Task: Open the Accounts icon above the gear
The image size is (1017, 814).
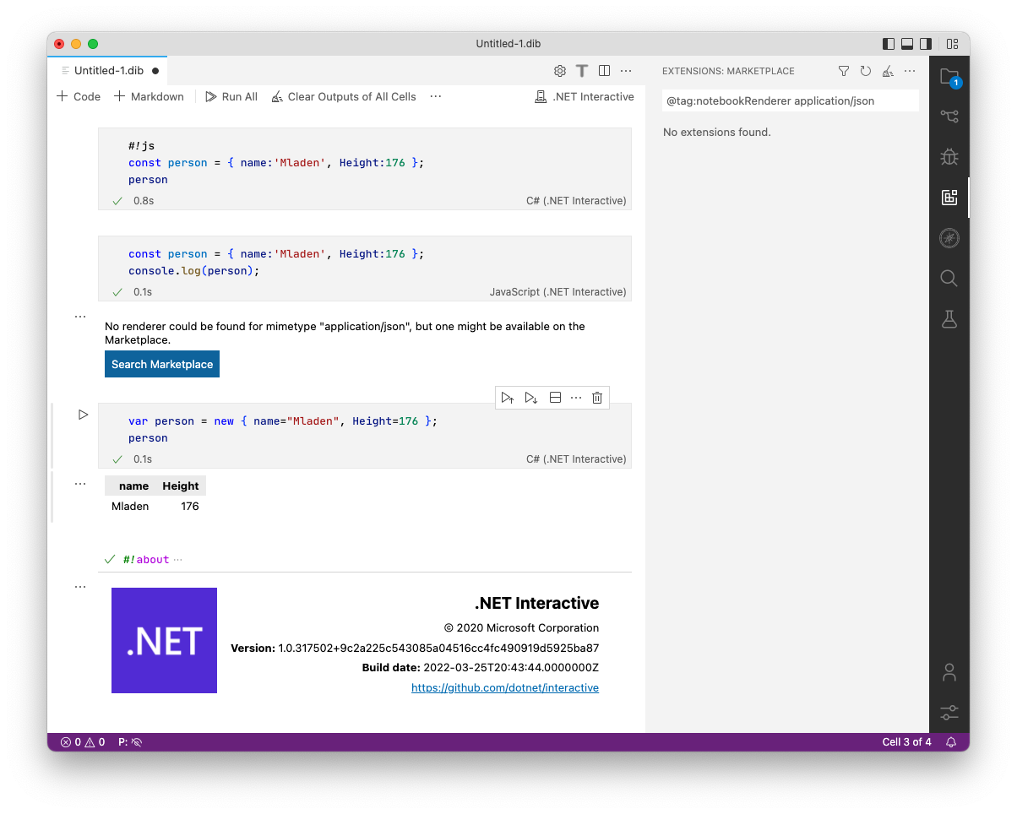Action: pyautogui.click(x=949, y=672)
